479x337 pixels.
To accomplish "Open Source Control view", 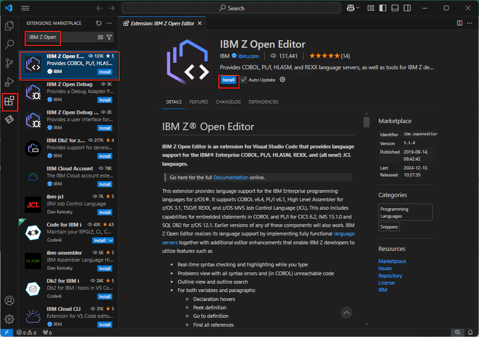I will (9, 63).
